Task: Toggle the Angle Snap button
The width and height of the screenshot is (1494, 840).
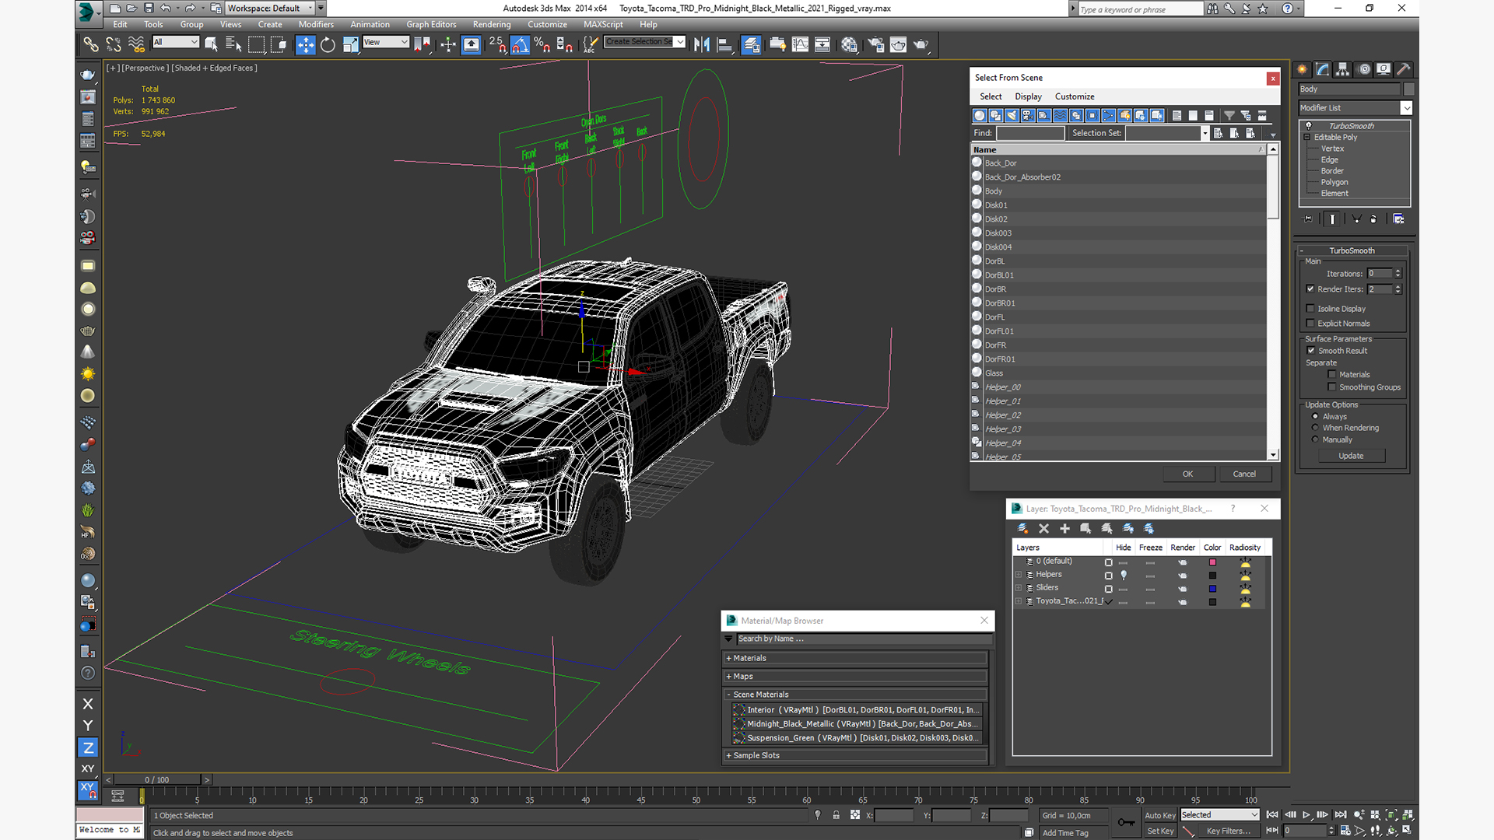Action: pyautogui.click(x=520, y=44)
